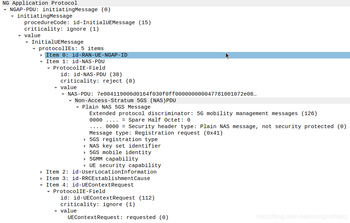350x223 pixels.
Task: Collapse Non-Access-Stratum 5GS (NAS)PDU node
Action: pyautogui.click(x=70, y=101)
